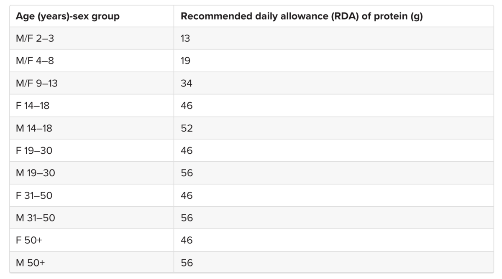Click the RDA value 56 for M 50+
The image size is (502, 279).
point(187,263)
